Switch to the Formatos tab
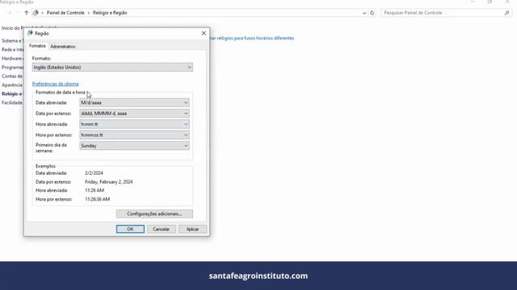The width and height of the screenshot is (517, 290). click(x=37, y=46)
